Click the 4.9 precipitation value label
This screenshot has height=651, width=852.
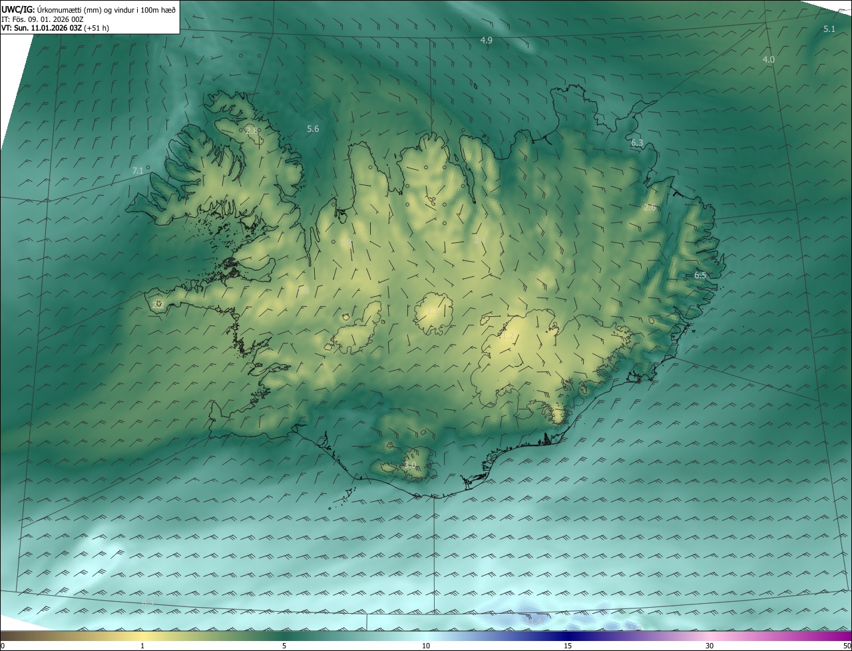[x=487, y=41]
